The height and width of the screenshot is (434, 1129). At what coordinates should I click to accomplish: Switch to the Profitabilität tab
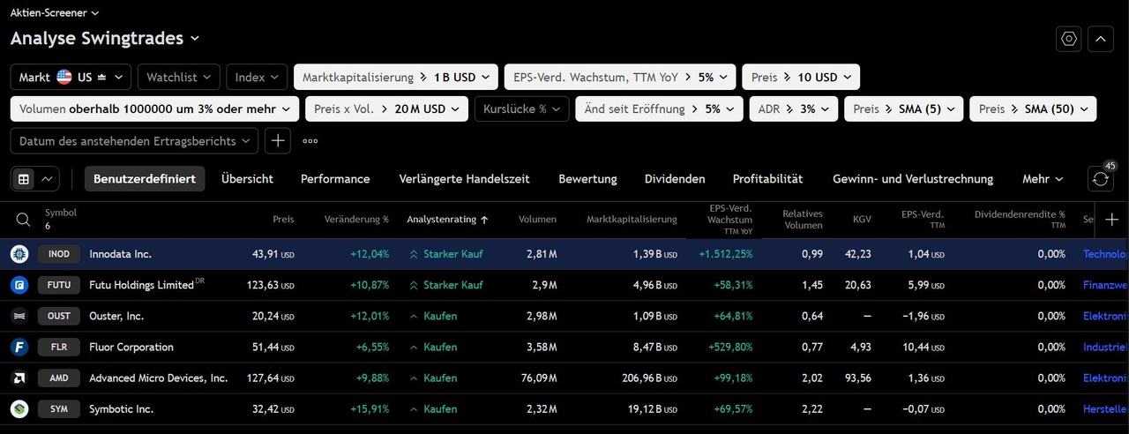(x=767, y=178)
